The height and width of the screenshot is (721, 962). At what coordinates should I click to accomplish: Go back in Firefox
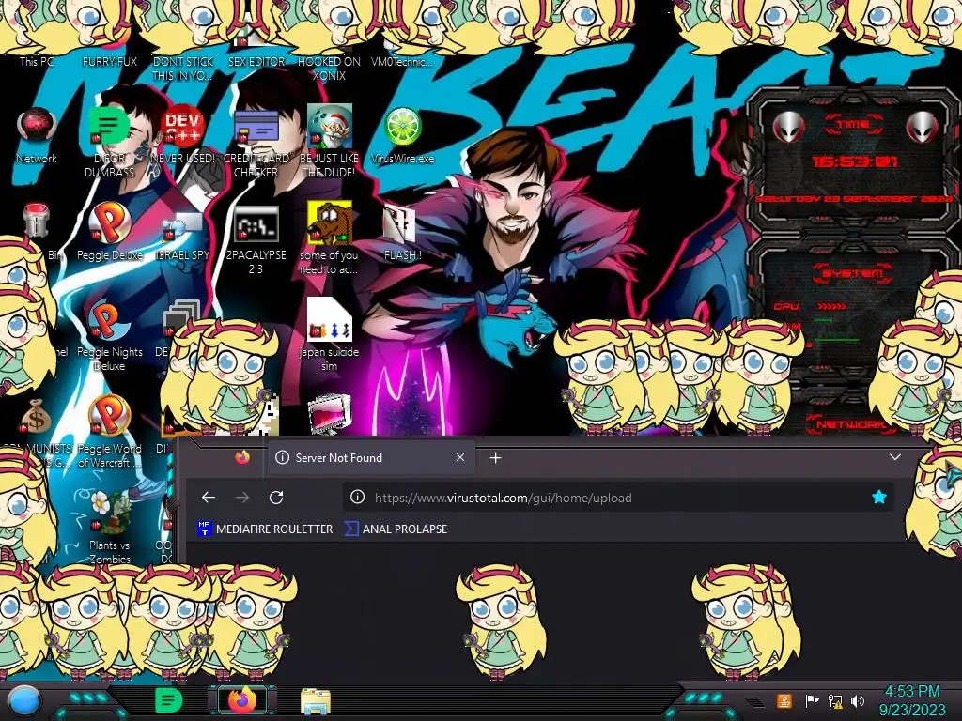click(x=209, y=498)
